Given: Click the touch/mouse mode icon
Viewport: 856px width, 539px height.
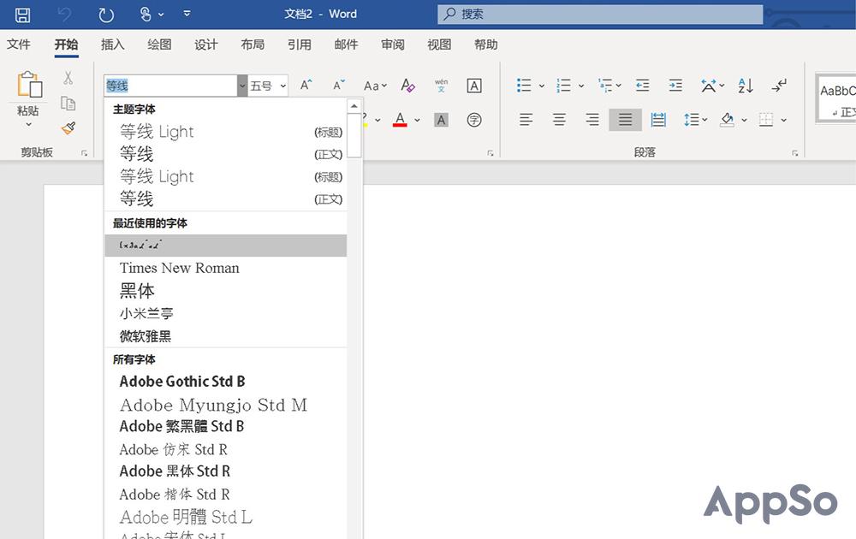Looking at the screenshot, I should click(x=146, y=15).
